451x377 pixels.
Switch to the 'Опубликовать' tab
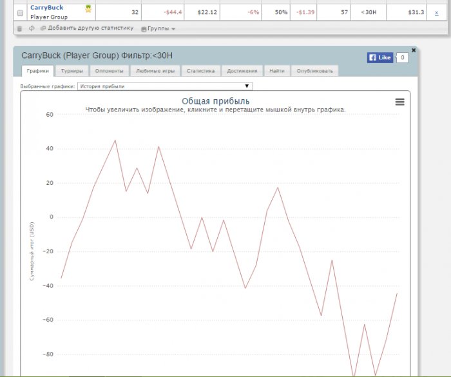(x=314, y=71)
